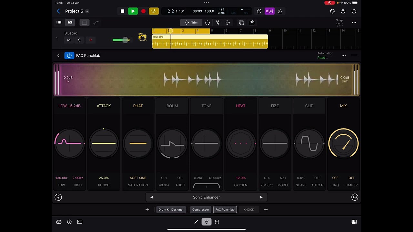Toggle plugin width expand icon
The width and height of the screenshot is (413, 232).
click(355, 197)
